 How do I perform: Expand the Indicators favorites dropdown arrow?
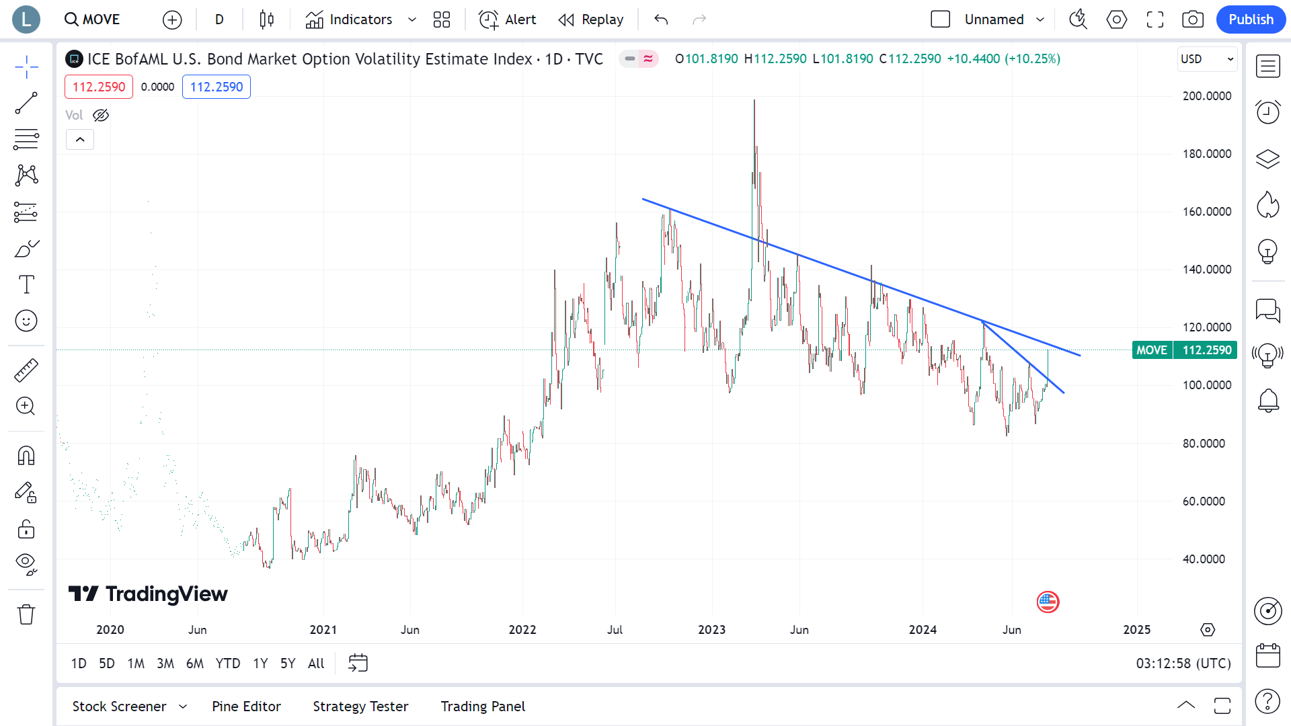[412, 19]
